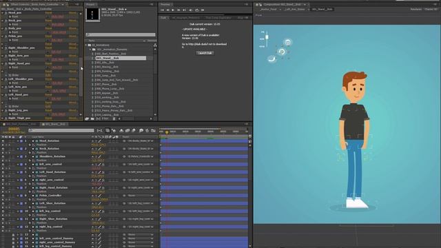The height and width of the screenshot is (248, 441).
Task: Open parent dropdown for Head_Rotation layer
Action: pyautogui.click(x=140, y=141)
